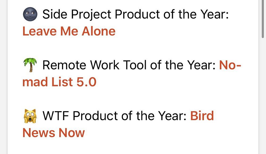Click the word 'Side' beside moon emoji
This screenshot has height=154, width=266.
click(55, 14)
